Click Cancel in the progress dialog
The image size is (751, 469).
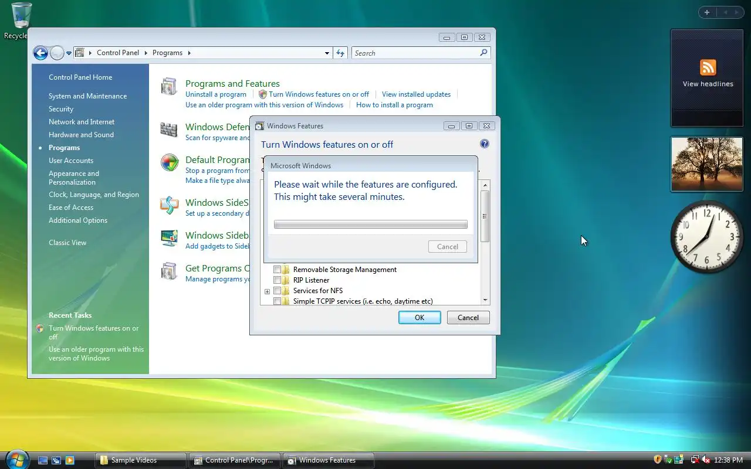pyautogui.click(x=448, y=247)
